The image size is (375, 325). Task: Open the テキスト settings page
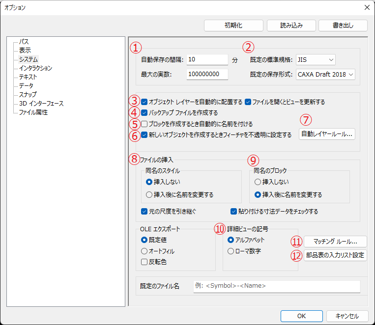tap(28, 77)
